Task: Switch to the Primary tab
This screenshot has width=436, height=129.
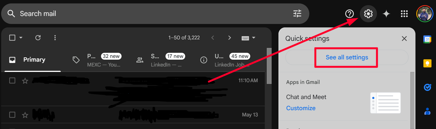Action: [x=31, y=60]
